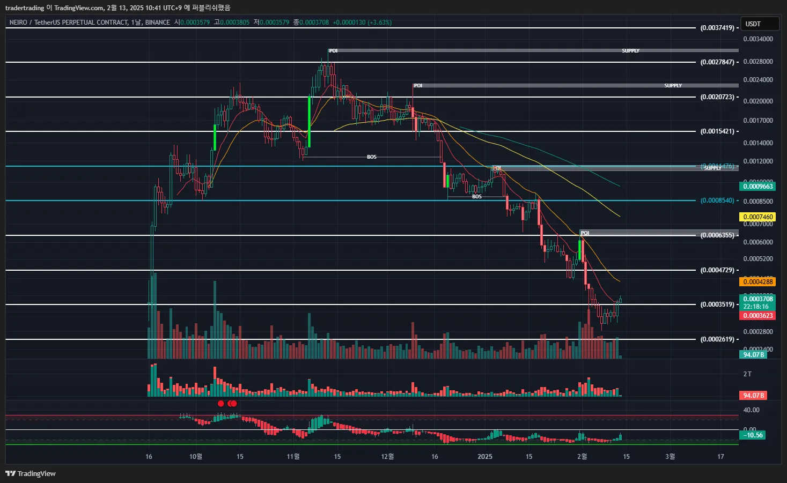Click the 22:18:16 candle countdown label

(x=756, y=307)
